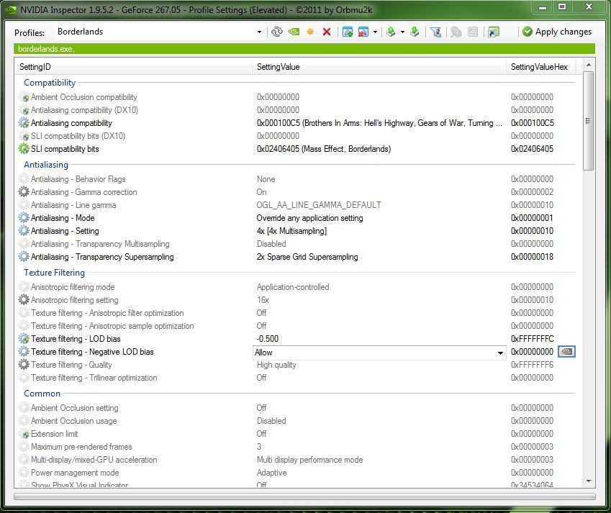
Task: Click the grayed grid view toolbar icon
Action: point(473,32)
